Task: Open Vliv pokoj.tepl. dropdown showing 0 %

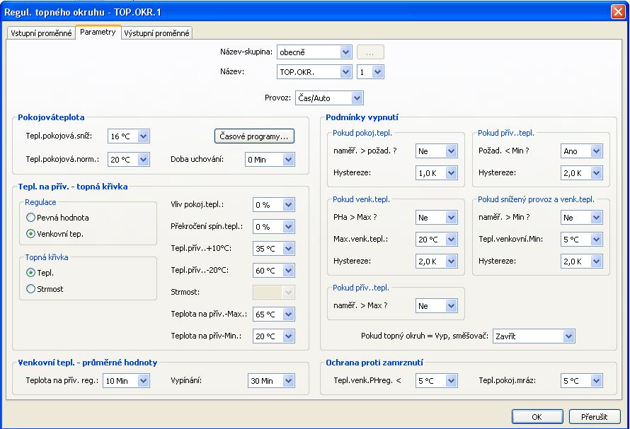Action: [274, 205]
